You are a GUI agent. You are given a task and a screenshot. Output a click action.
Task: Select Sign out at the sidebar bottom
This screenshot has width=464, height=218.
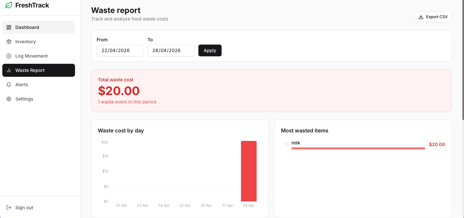(24, 207)
